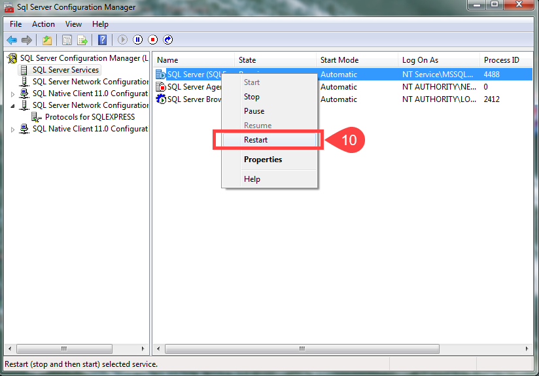
Task: Click the Show/Hide console tree icon
Action: (67, 40)
